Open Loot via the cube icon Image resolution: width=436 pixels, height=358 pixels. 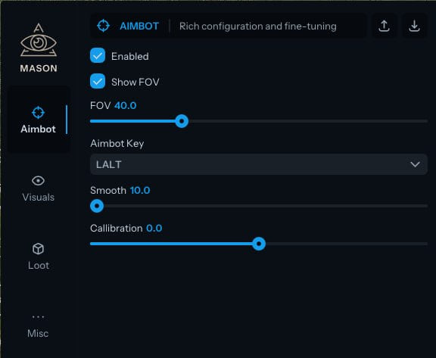(38, 248)
